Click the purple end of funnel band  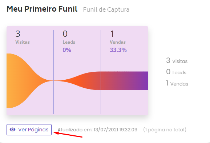click(141, 81)
